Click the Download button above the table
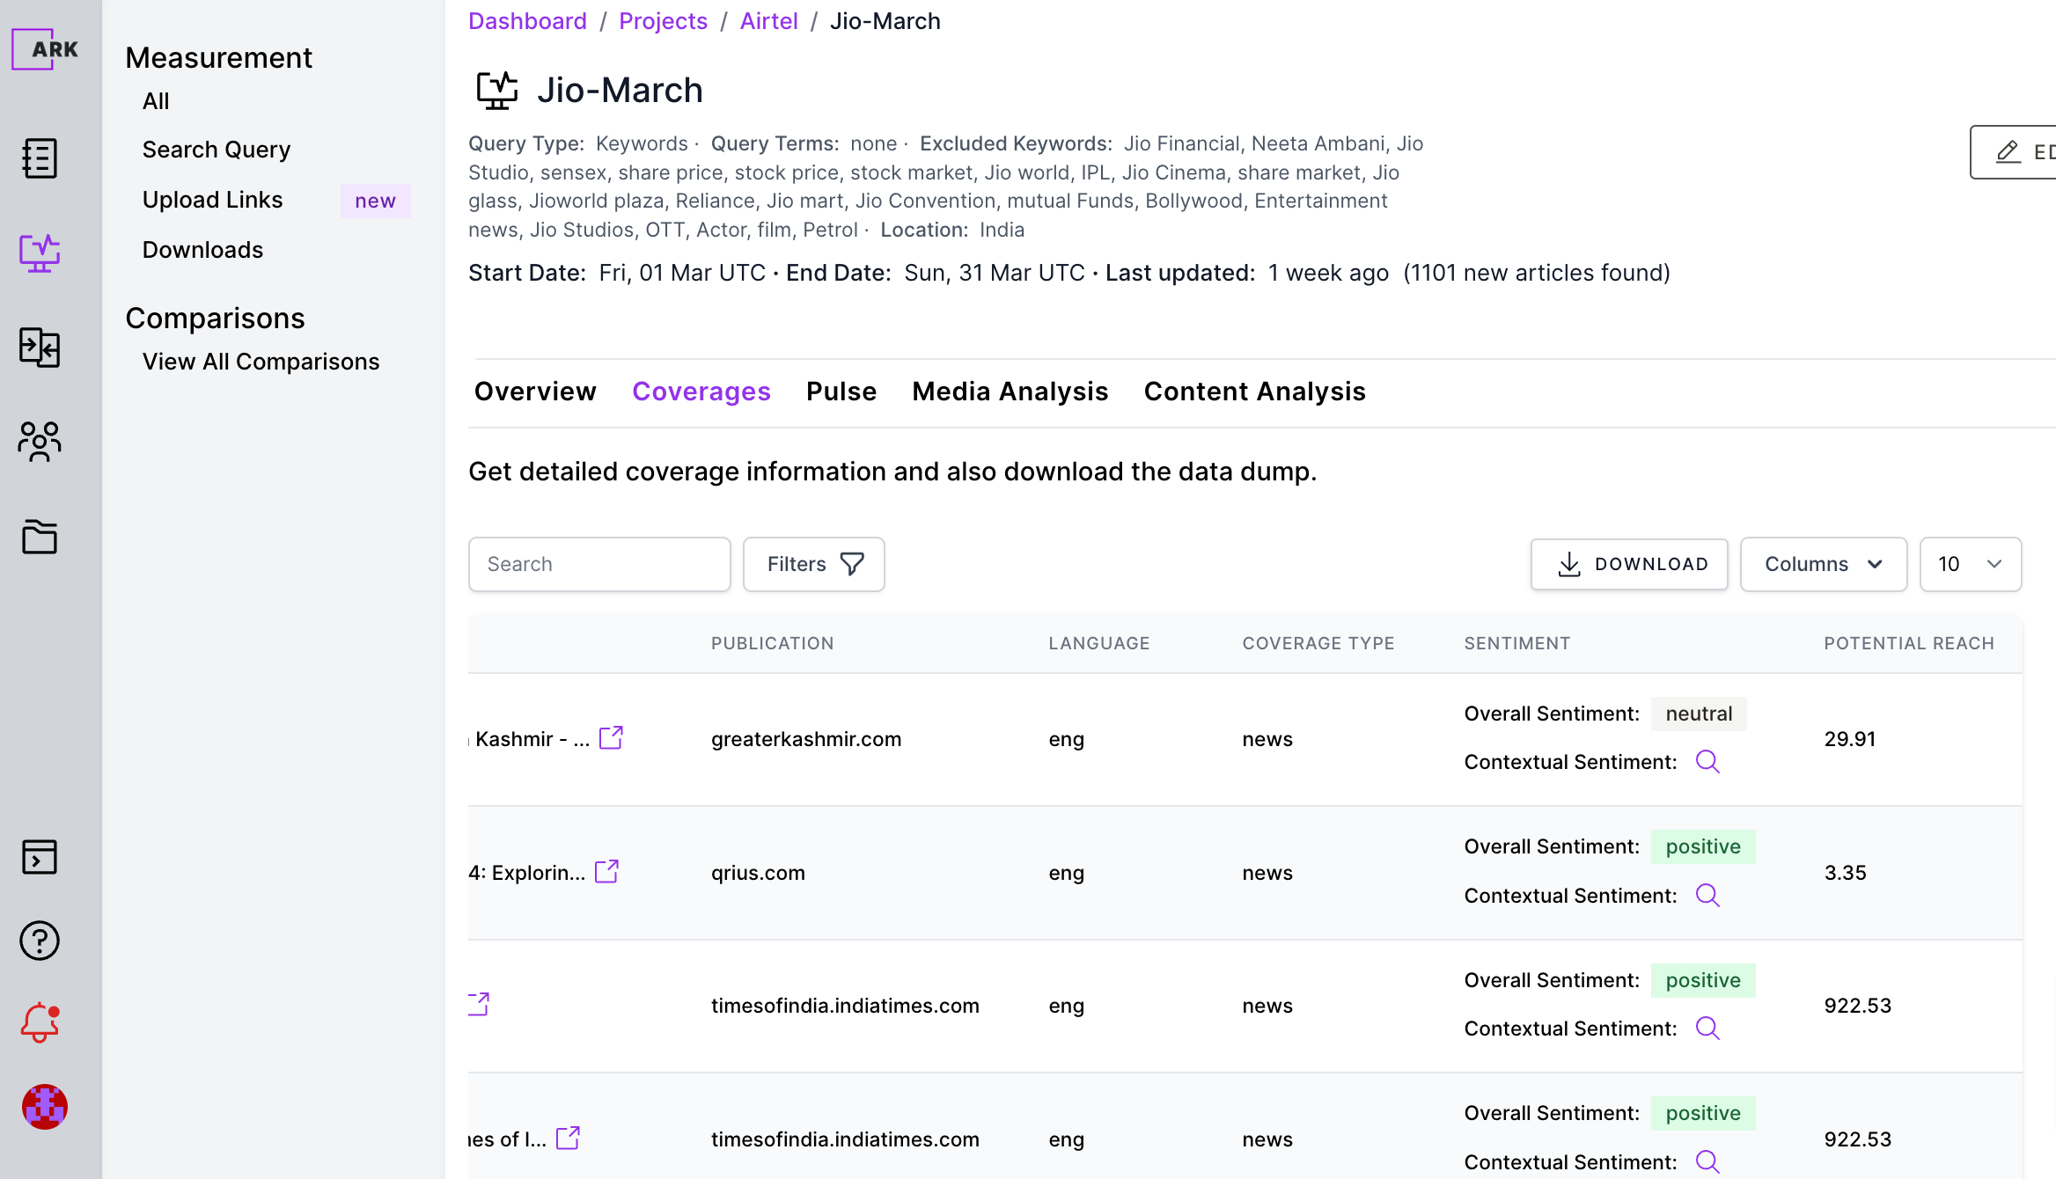Viewport: 2056px width, 1179px height. click(x=1628, y=564)
